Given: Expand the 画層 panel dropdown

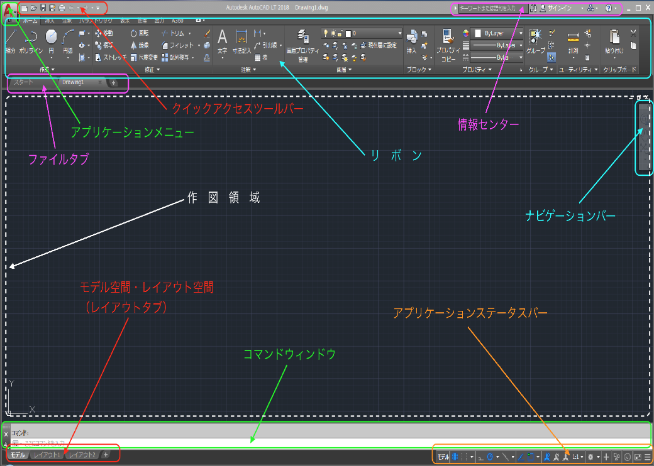Looking at the screenshot, I should click(344, 70).
